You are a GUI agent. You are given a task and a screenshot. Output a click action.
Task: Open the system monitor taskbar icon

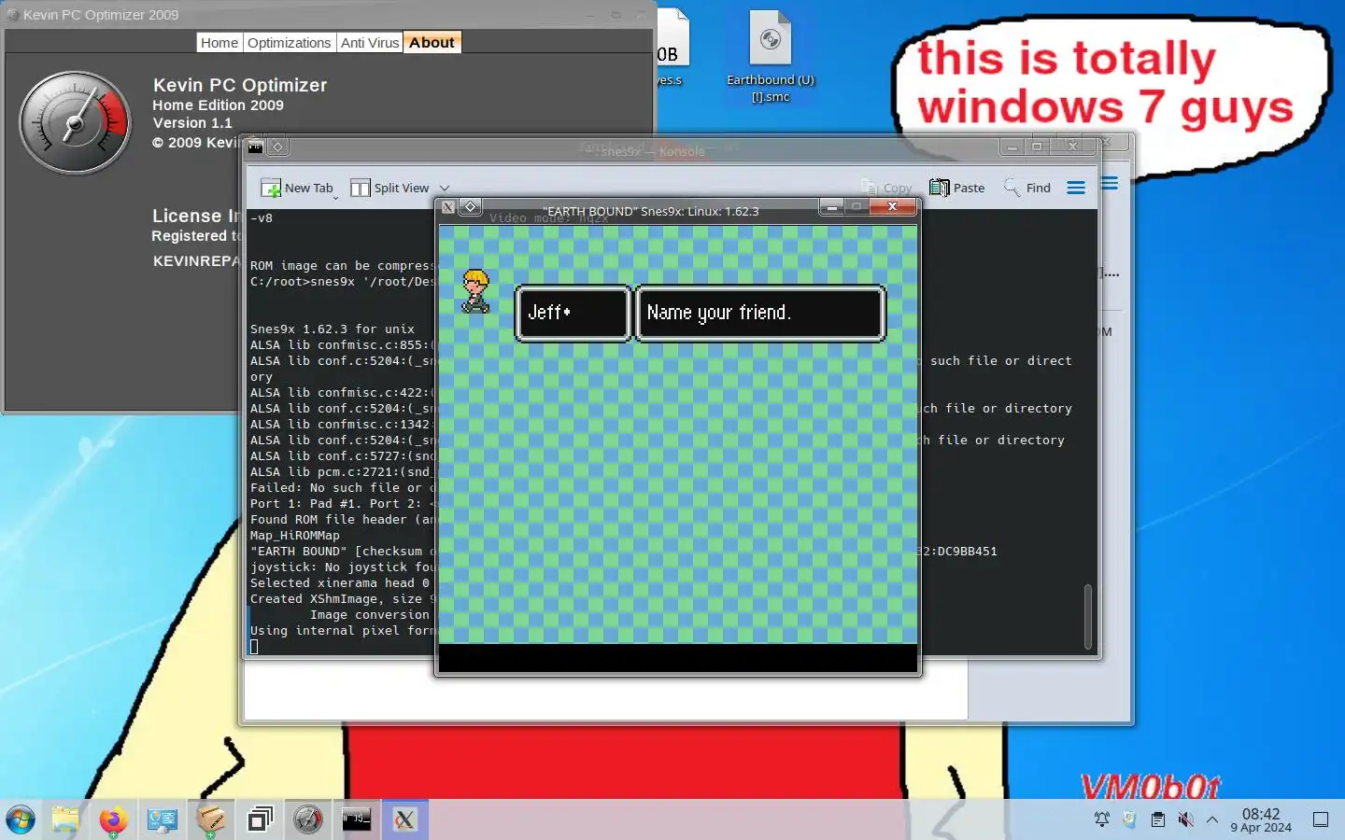[x=162, y=820]
